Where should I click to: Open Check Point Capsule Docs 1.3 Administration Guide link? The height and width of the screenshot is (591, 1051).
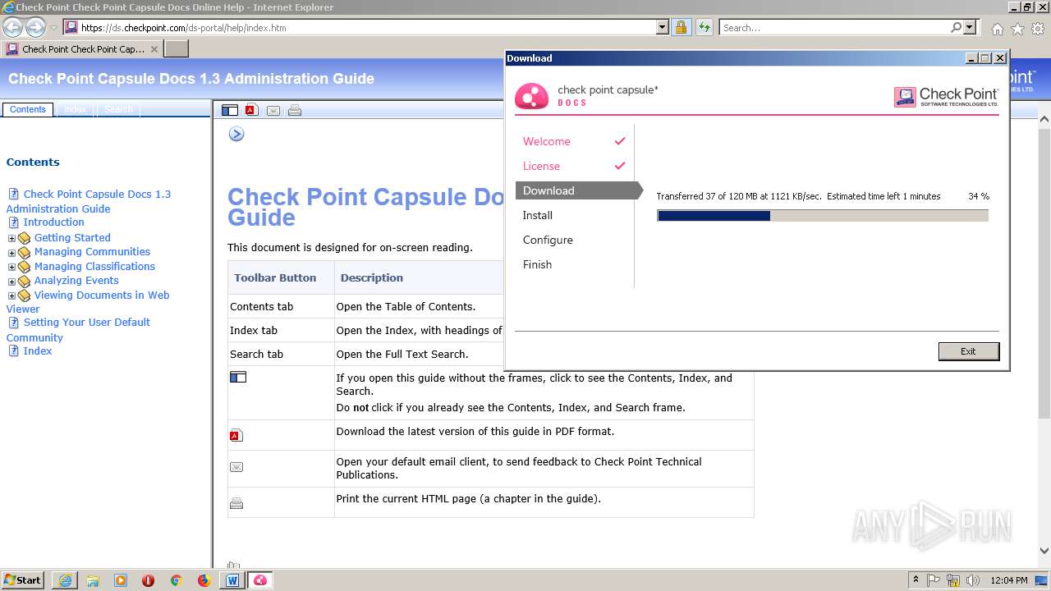tap(89, 201)
